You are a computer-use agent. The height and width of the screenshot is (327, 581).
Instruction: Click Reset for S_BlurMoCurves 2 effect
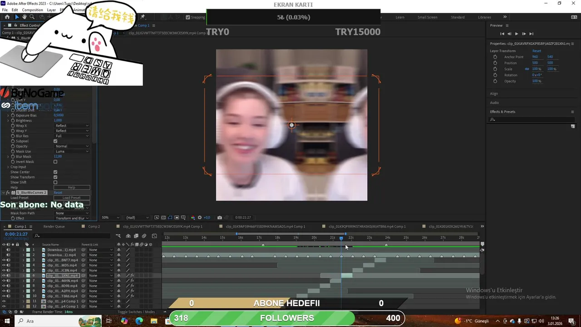point(58,193)
